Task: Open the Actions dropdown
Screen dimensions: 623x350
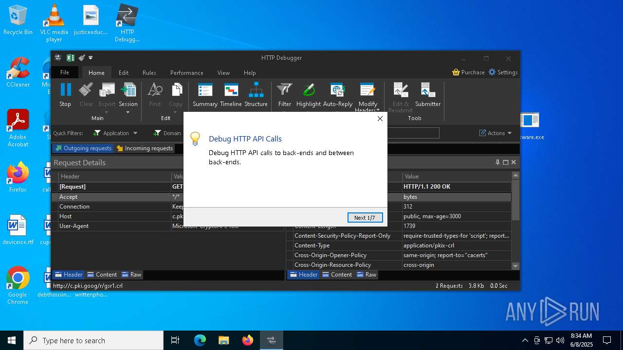Action: pyautogui.click(x=495, y=133)
